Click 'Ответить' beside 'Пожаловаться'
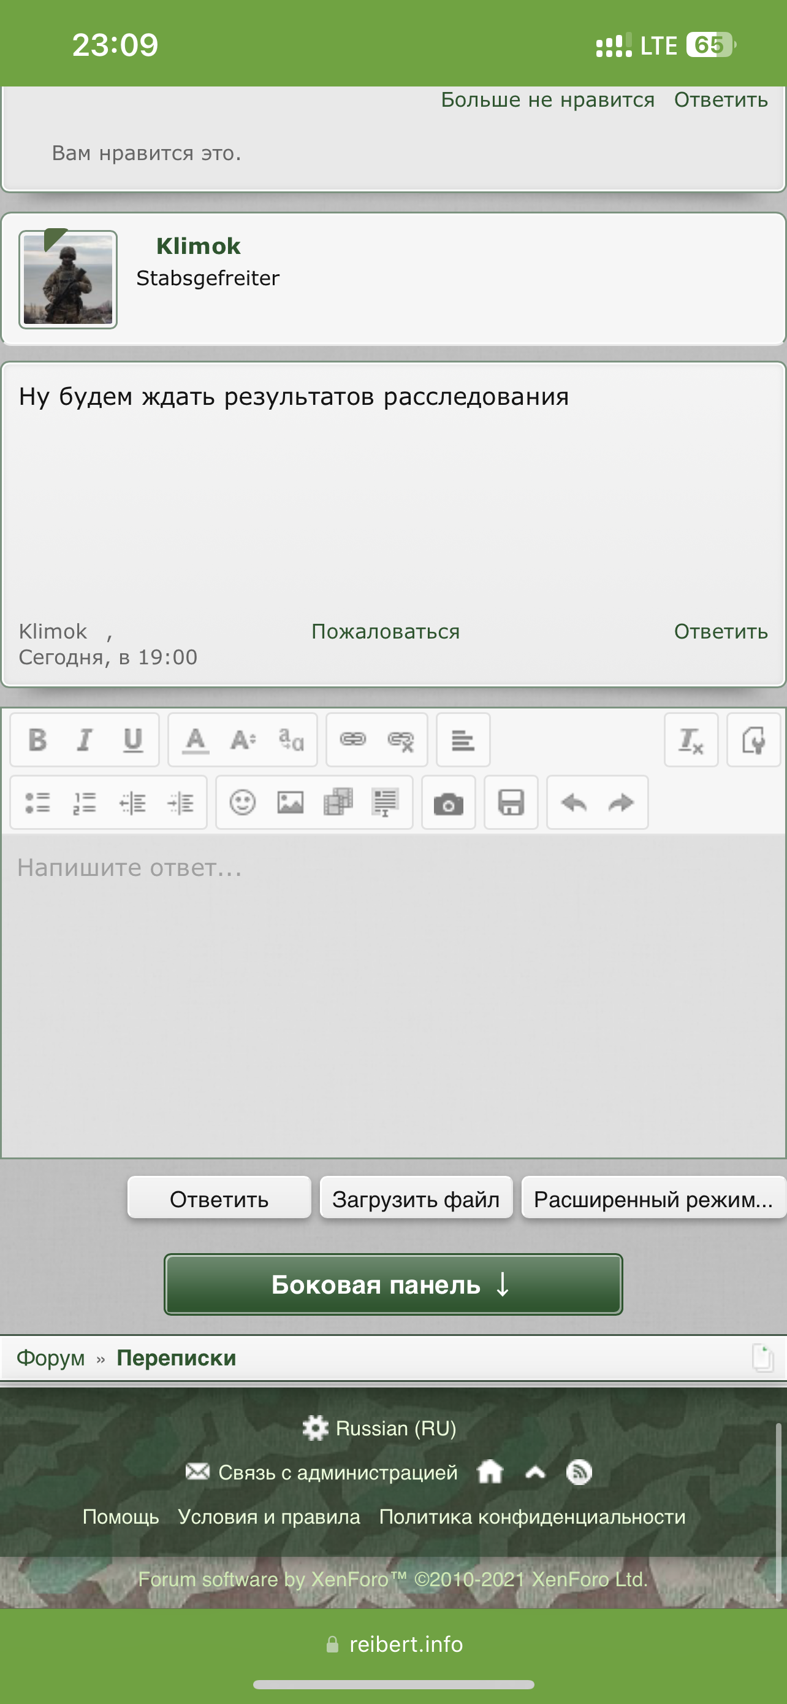Screen dimensions: 787x1704 click(721, 631)
